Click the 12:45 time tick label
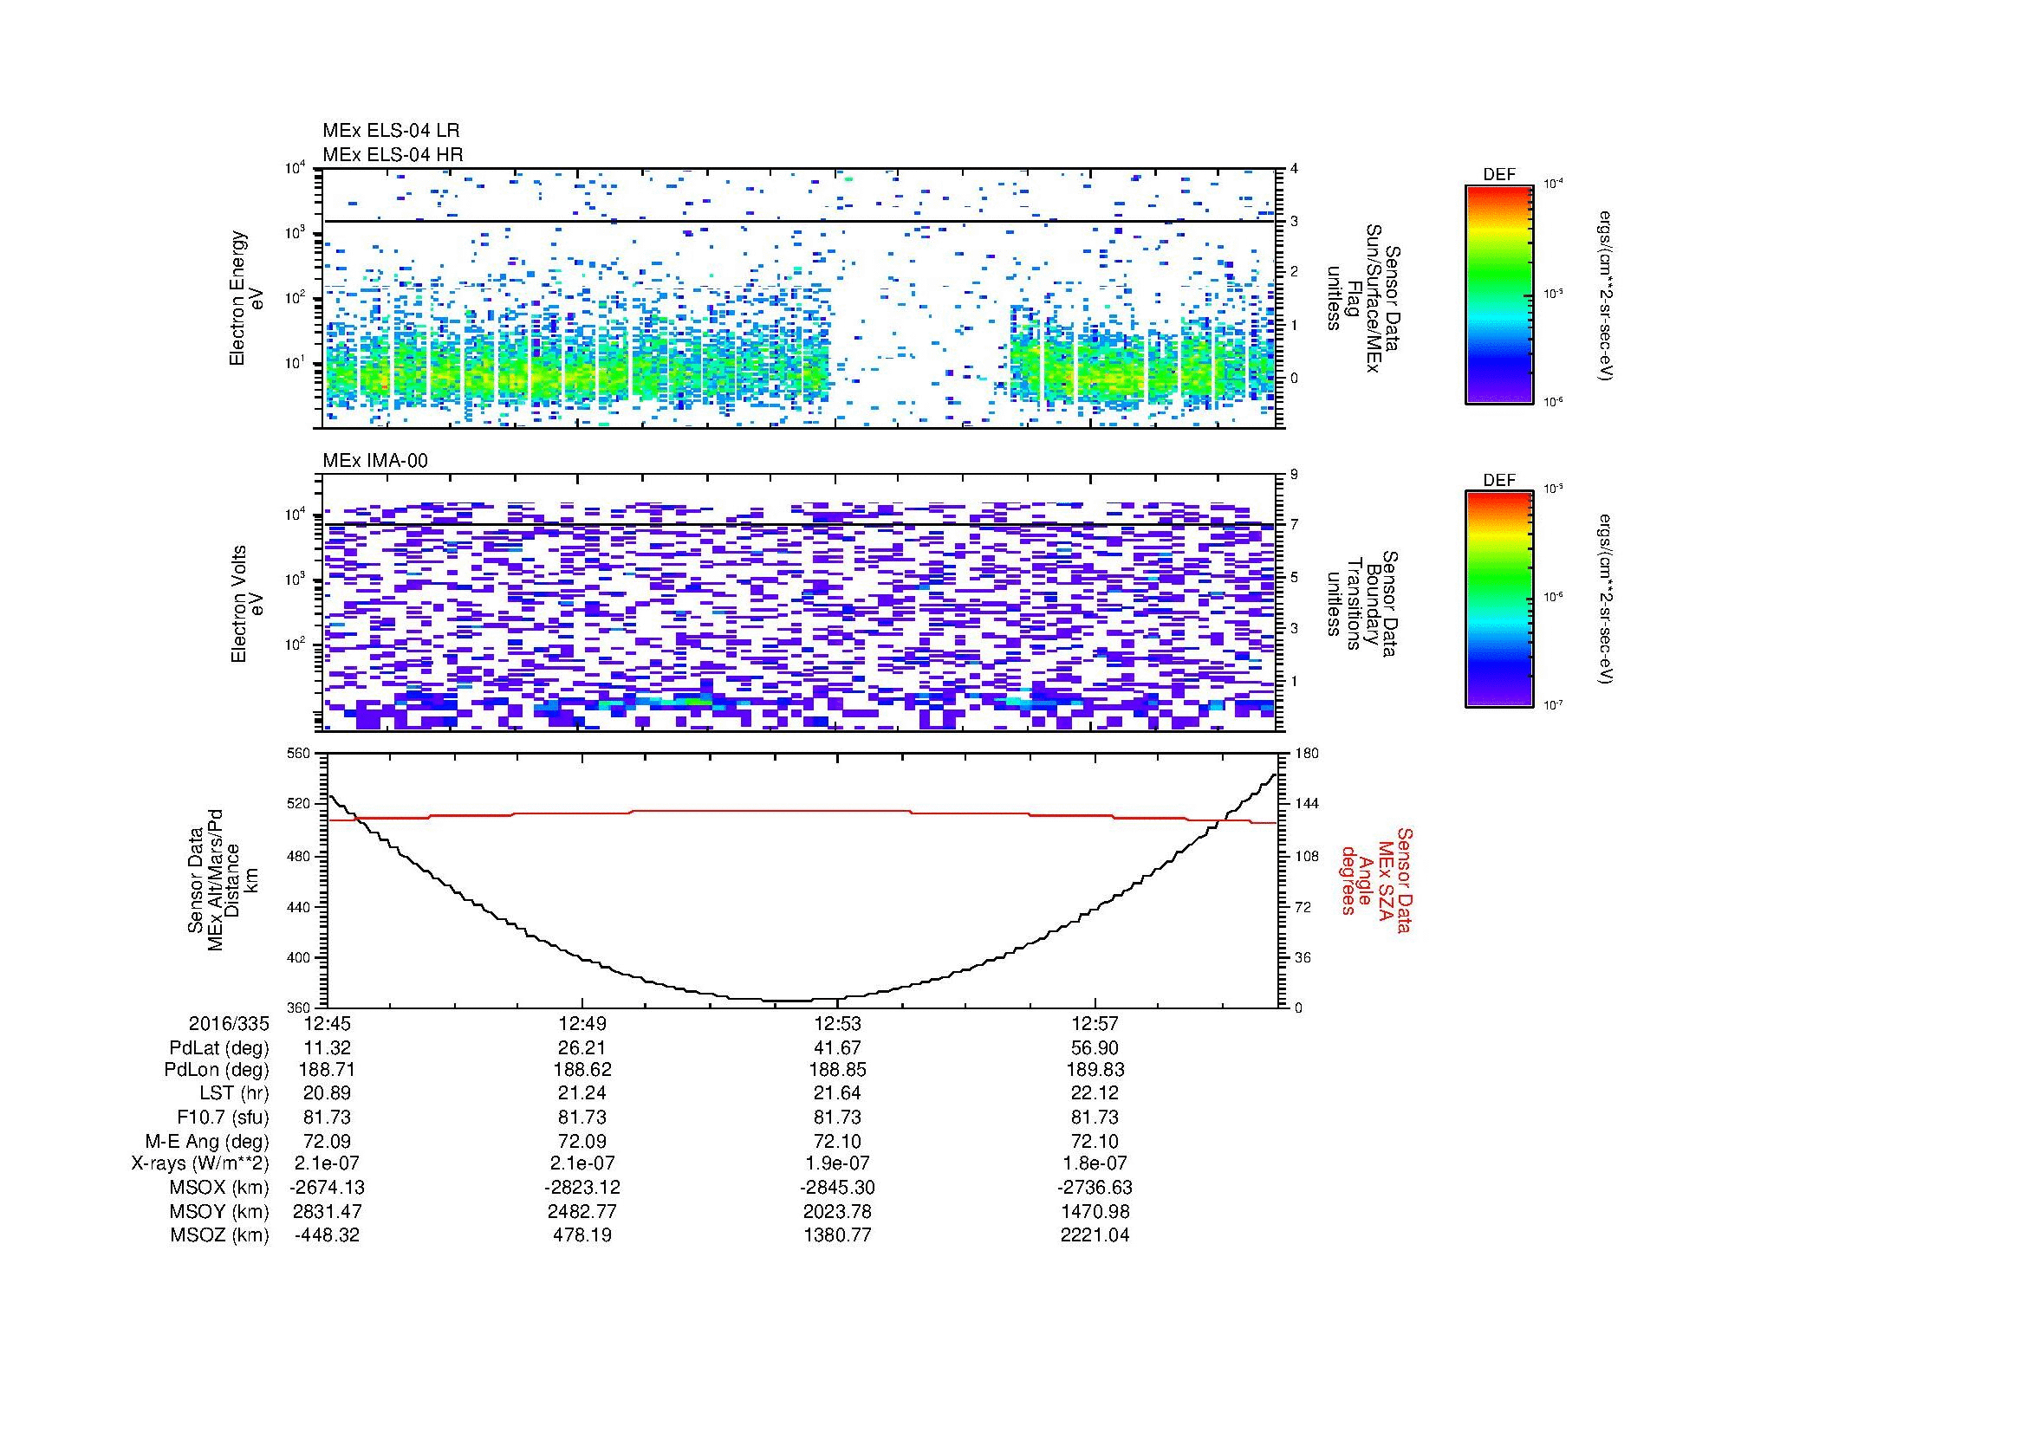The image size is (2027, 1432). (x=327, y=1024)
